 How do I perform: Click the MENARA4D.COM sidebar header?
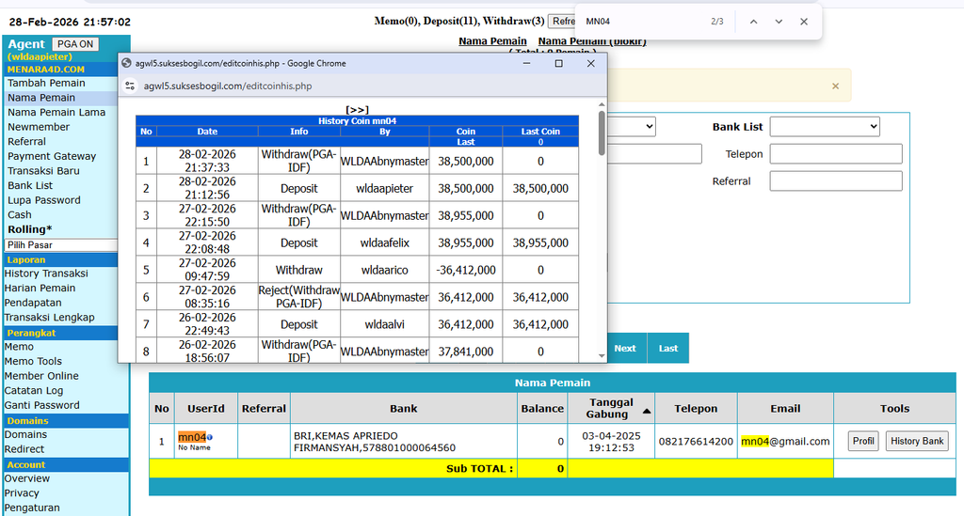pyautogui.click(x=46, y=70)
